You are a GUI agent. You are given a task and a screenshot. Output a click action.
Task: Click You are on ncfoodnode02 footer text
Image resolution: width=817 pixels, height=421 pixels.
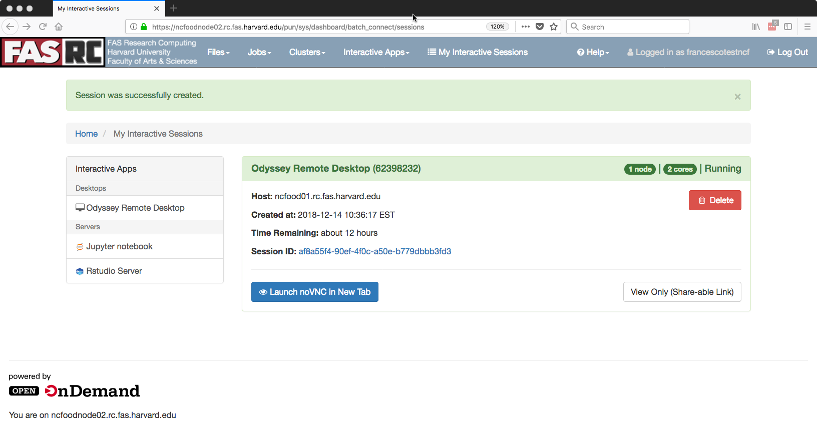[92, 415]
